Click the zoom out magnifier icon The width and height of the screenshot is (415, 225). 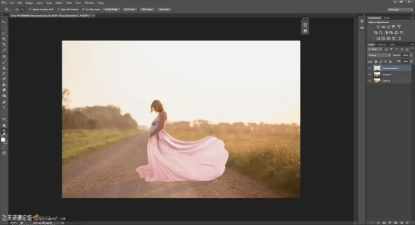point(22,9)
